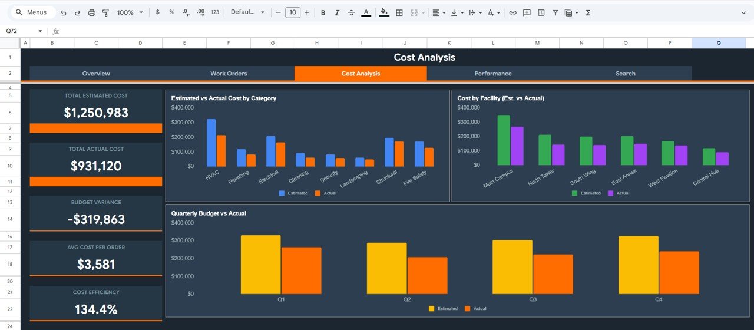The image size is (754, 330).
Task: Toggle Bold formatting
Action: coord(323,12)
